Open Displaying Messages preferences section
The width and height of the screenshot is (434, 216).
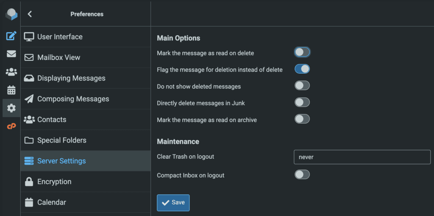86,78
